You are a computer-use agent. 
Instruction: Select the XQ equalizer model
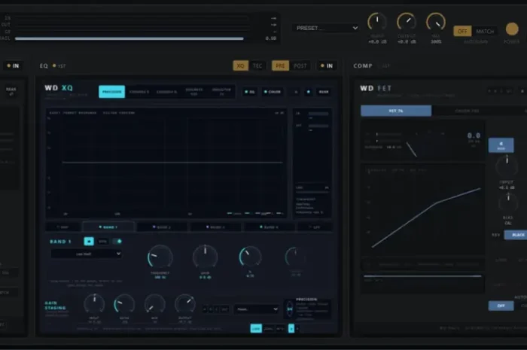(241, 65)
